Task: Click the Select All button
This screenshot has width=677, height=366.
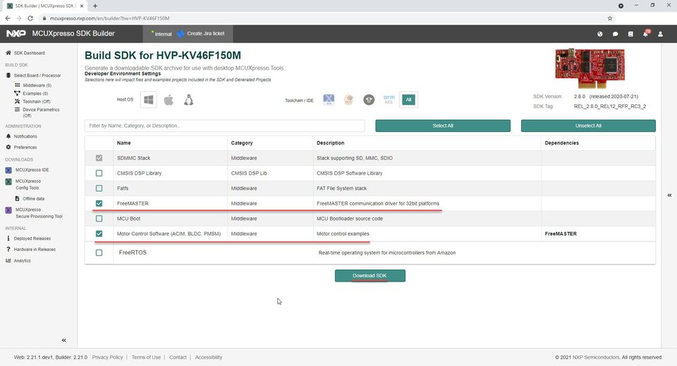Action: (443, 126)
